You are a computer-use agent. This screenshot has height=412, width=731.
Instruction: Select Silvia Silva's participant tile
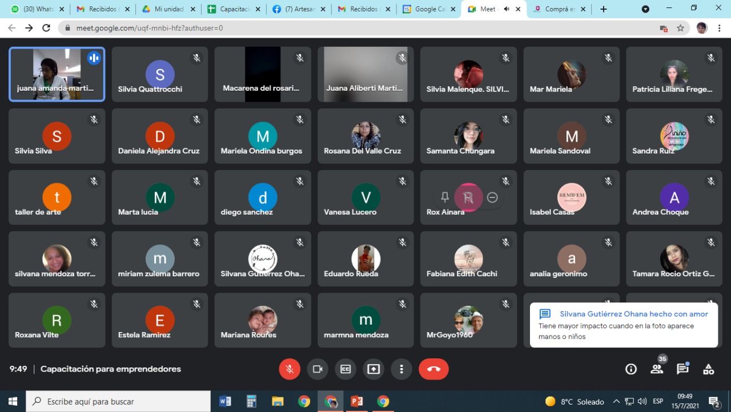57,136
